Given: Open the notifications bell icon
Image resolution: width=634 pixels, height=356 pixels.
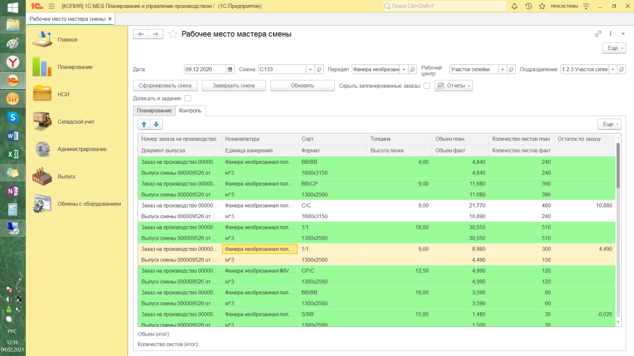Looking at the screenshot, I should [x=515, y=6].
